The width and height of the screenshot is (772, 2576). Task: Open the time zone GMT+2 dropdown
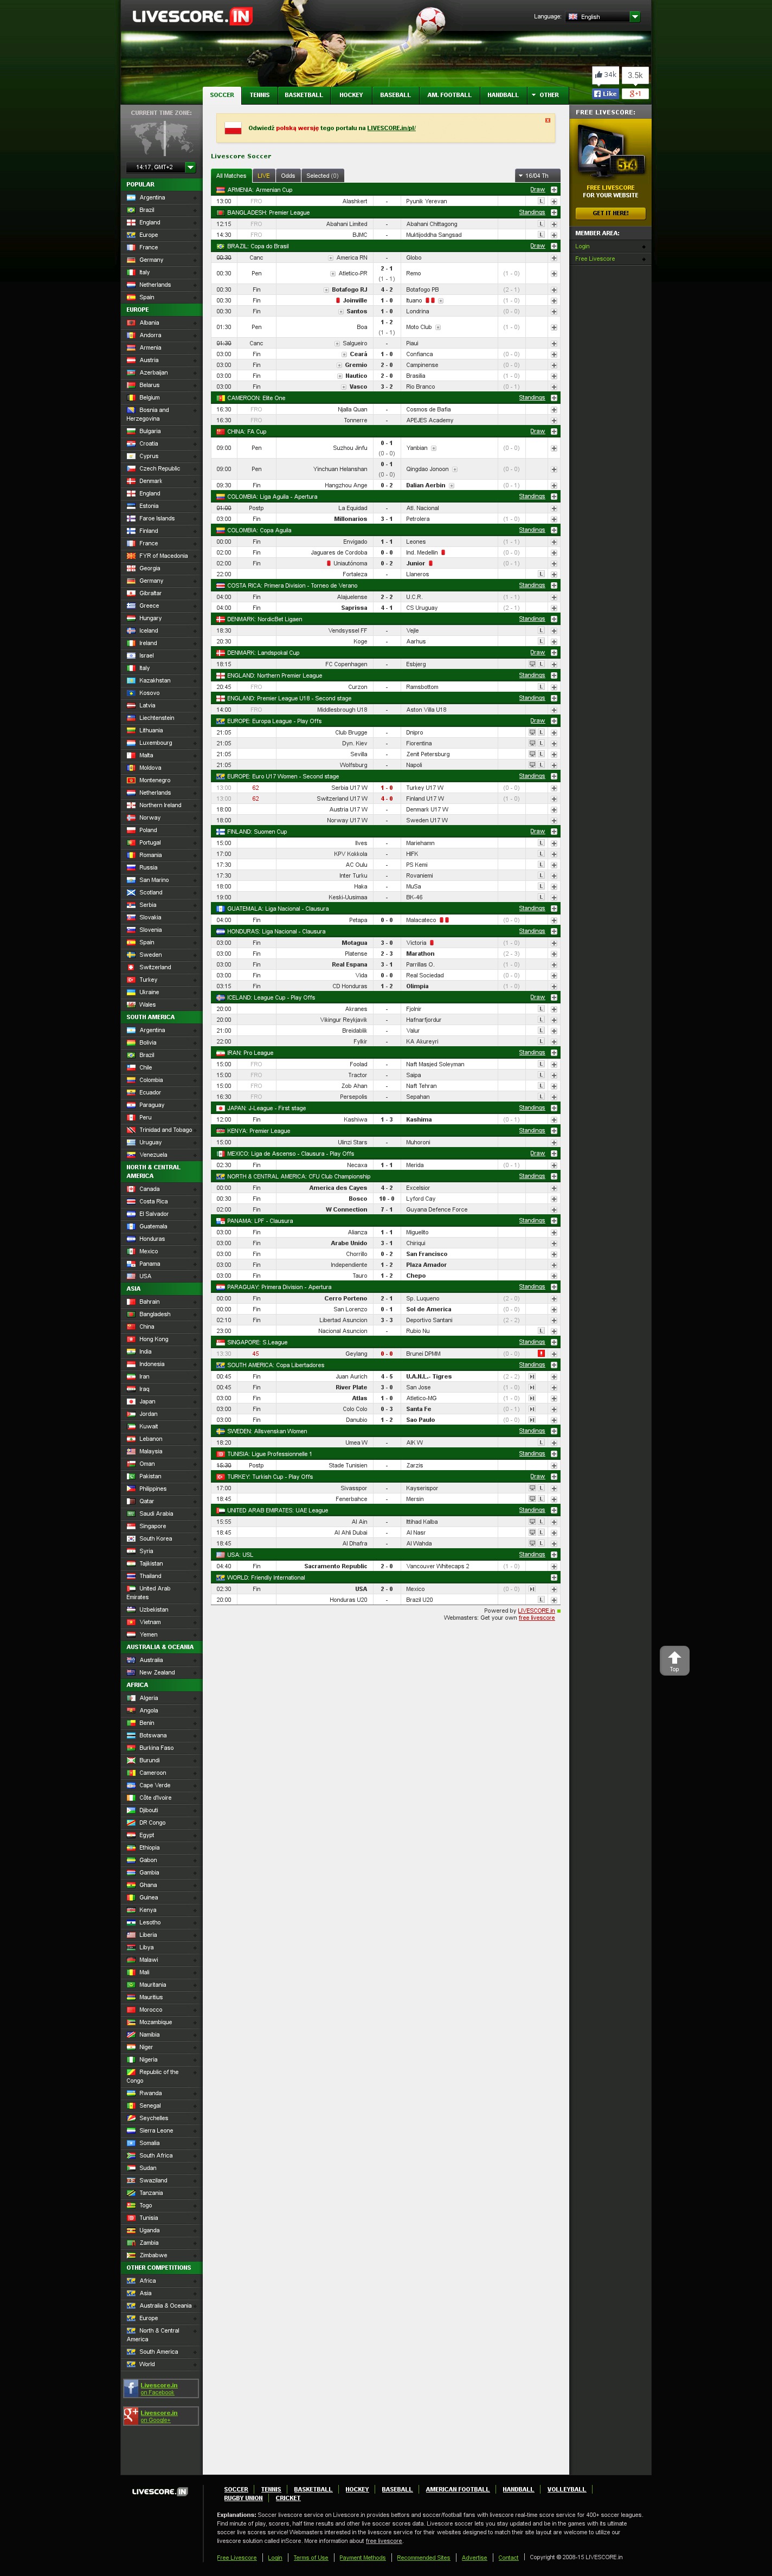point(190,167)
